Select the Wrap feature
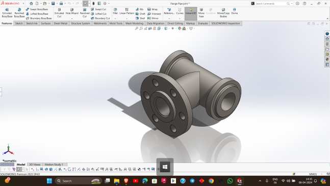This screenshot has height=186, width=330. [153, 9]
